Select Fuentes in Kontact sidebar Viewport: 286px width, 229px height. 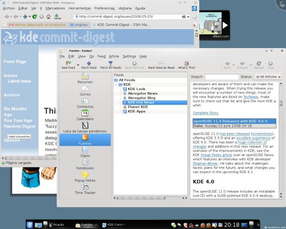[85, 140]
